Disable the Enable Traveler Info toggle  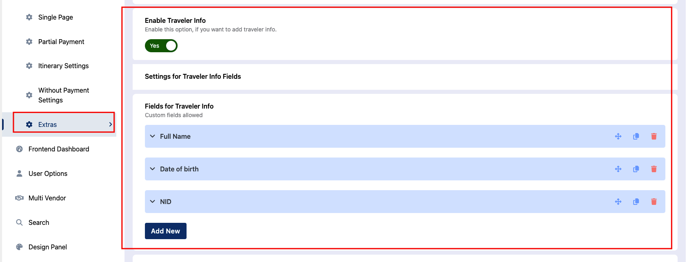tap(161, 46)
